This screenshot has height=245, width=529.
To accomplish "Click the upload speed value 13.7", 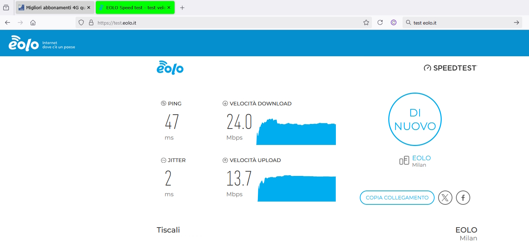I will pyautogui.click(x=239, y=179).
